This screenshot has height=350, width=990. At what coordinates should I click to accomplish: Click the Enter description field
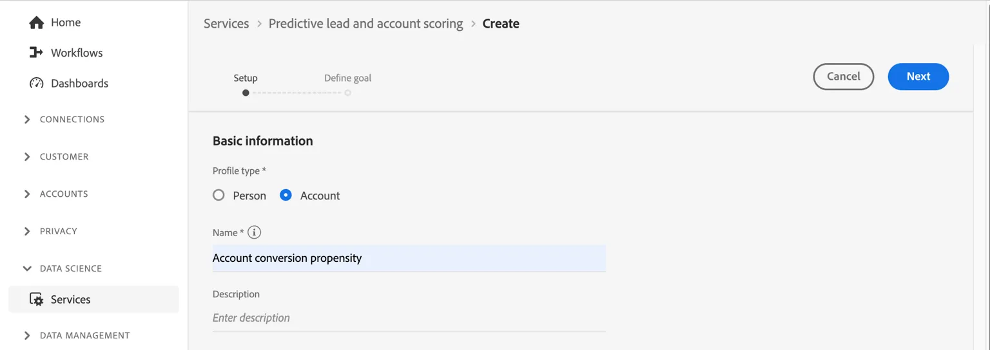(409, 318)
